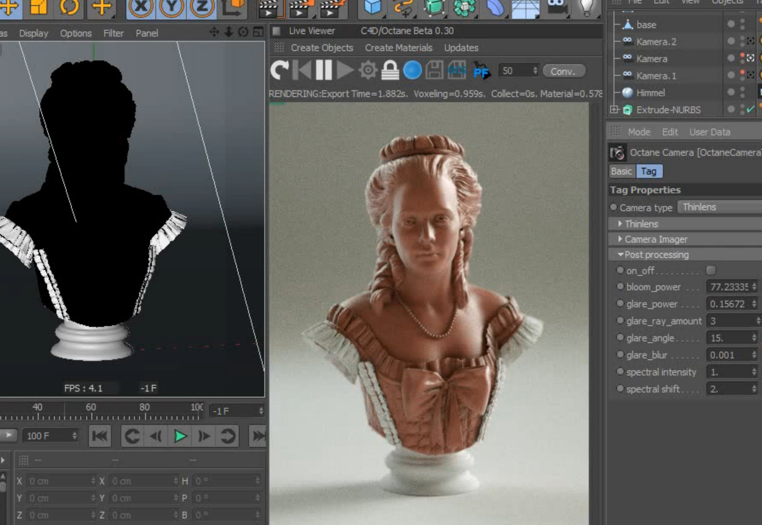Expand the Extrude-NURBS object tree
762x525 pixels.
(x=614, y=109)
